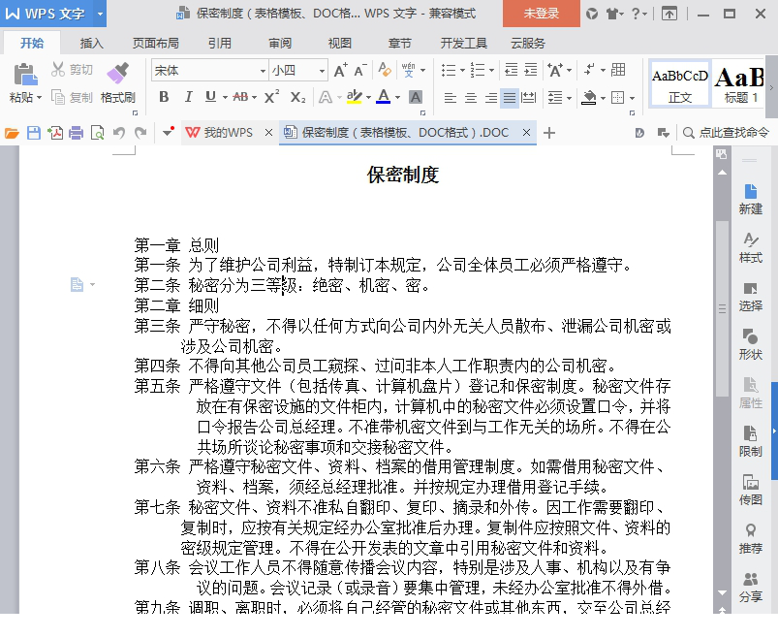Decrease font size with the A- icon
This screenshot has height=638, width=778.
pos(360,70)
